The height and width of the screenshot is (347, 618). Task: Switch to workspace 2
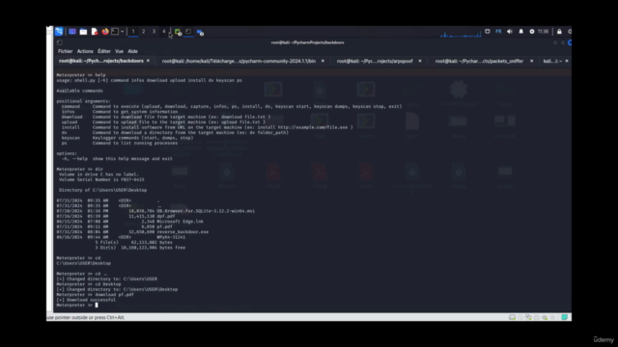tap(144, 32)
